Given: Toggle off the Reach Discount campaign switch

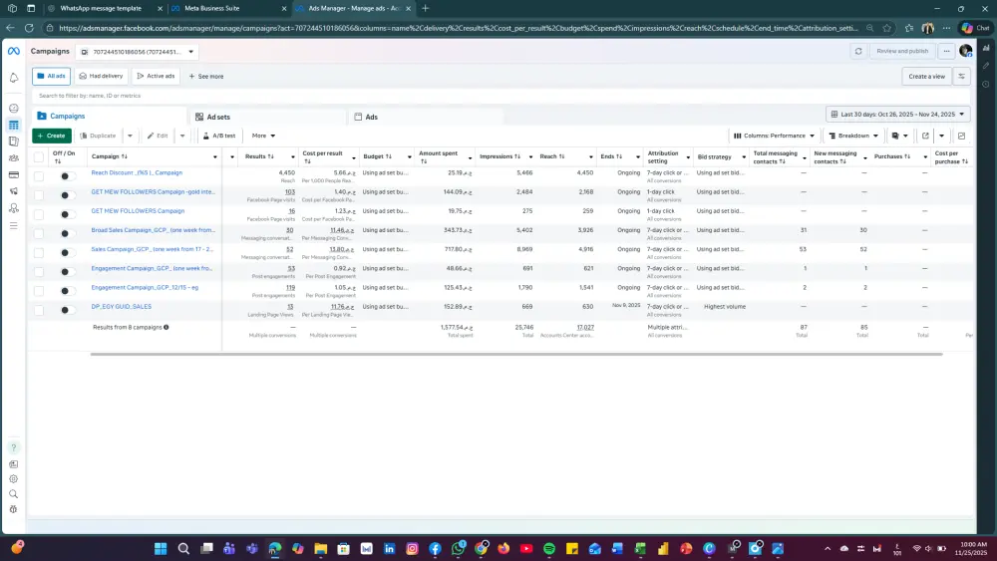Looking at the screenshot, I should click(66, 176).
